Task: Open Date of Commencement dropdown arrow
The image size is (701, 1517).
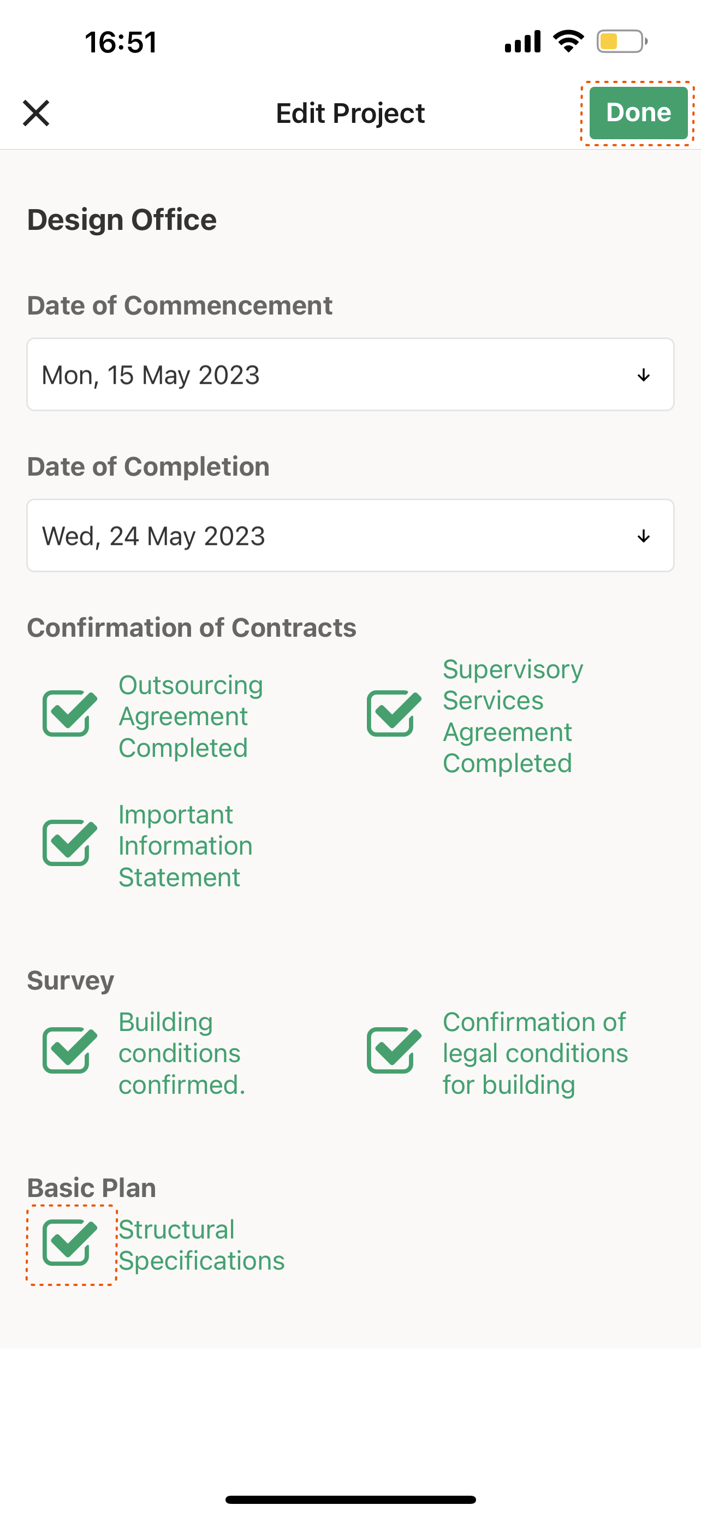Action: coord(643,375)
